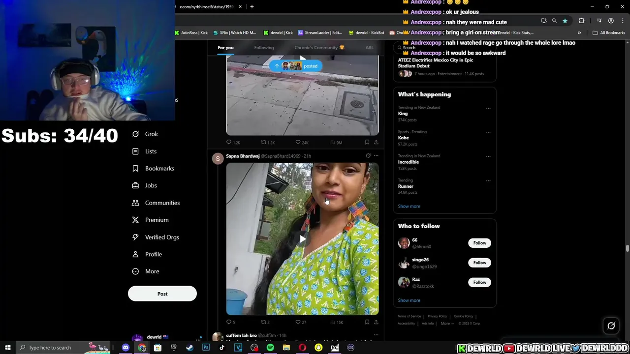Viewport: 630px width, 354px height.
Task: Open a new browser tab
Action: 252,6
